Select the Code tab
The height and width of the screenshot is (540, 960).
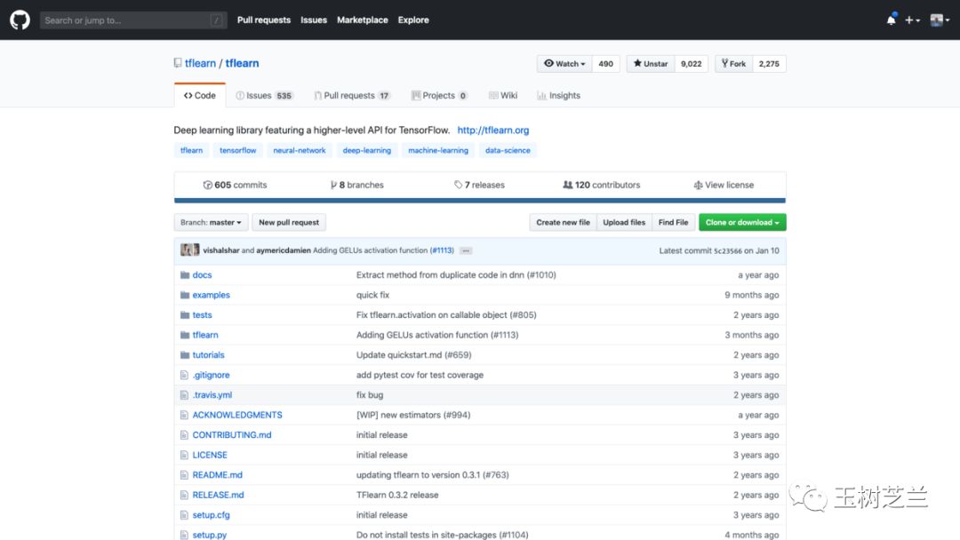coord(200,95)
